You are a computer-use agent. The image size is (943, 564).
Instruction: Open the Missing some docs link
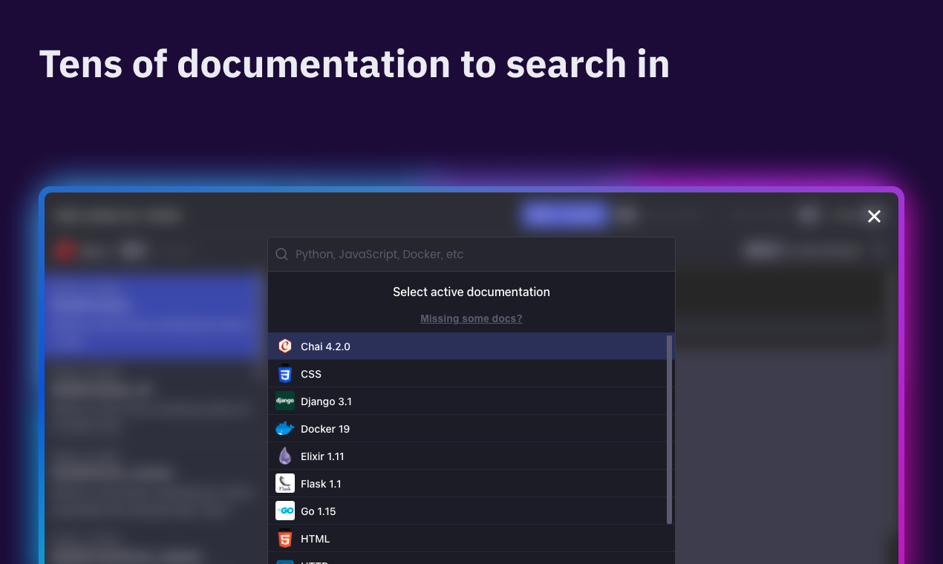click(x=471, y=318)
